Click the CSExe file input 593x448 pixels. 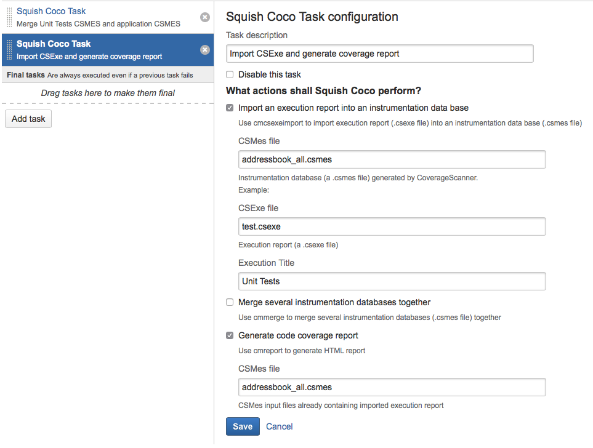coord(392,226)
